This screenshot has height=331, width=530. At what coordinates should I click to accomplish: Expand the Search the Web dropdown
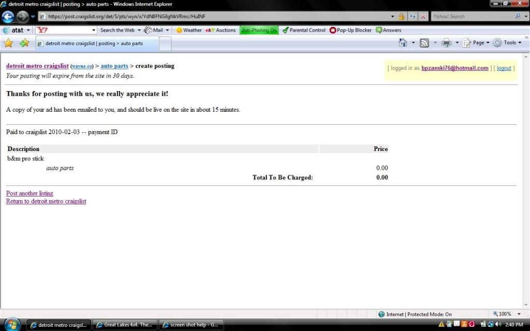[x=120, y=31]
